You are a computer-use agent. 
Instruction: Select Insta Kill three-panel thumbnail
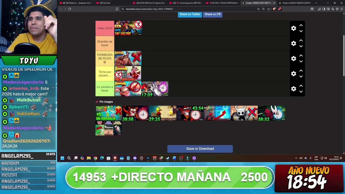[x=108, y=128]
